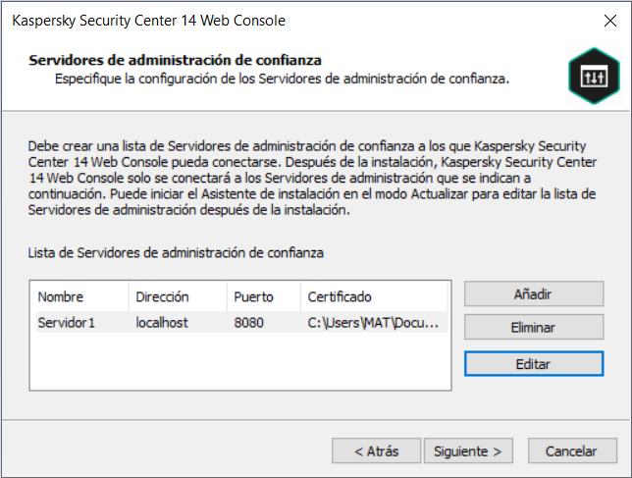Select the certificate path C:\Users\MAT cell
Viewport: 632px width, 478px height.
373,322
